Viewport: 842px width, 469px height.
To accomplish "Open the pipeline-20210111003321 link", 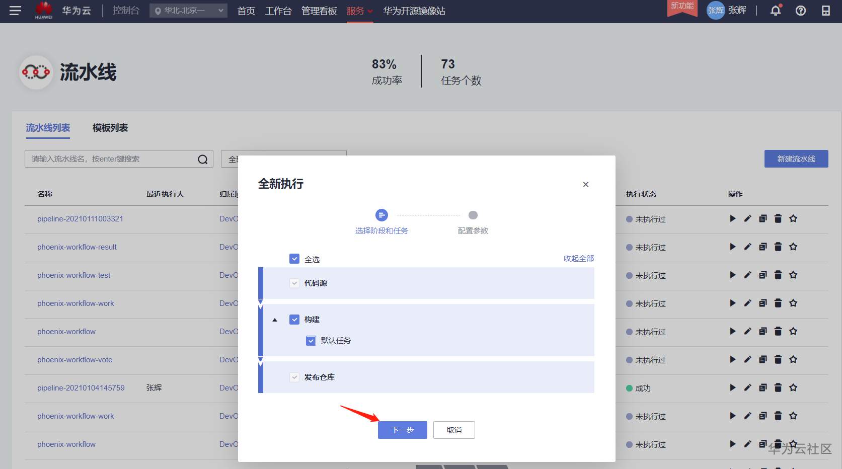I will tap(80, 219).
